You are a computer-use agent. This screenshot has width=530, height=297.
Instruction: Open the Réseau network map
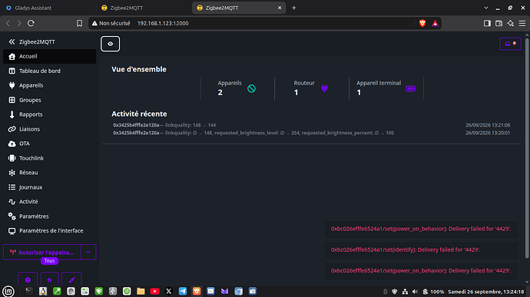(49, 173)
